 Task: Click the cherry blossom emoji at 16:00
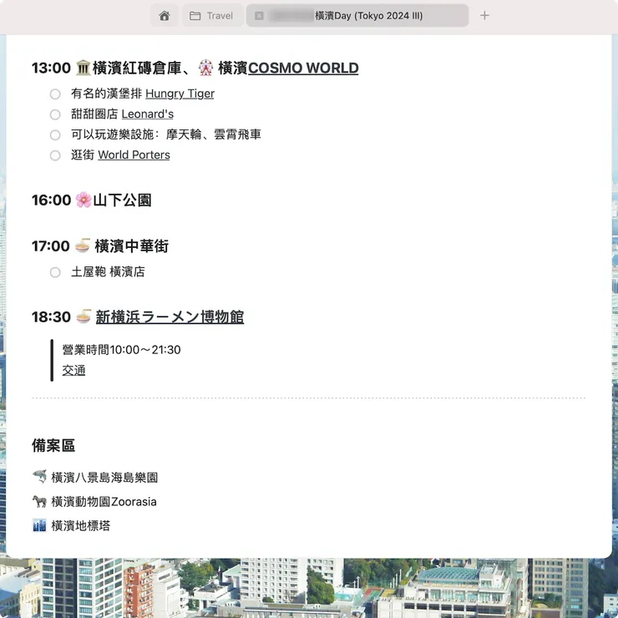pyautogui.click(x=84, y=200)
